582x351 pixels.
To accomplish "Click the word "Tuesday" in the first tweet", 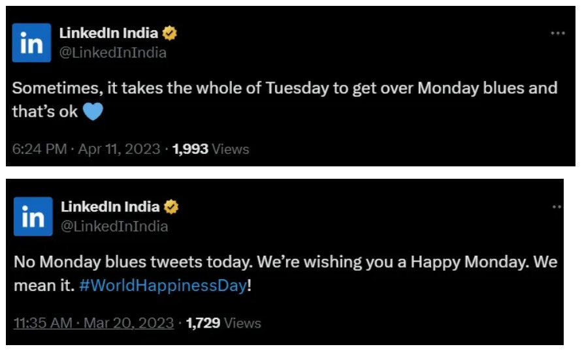I will (298, 88).
